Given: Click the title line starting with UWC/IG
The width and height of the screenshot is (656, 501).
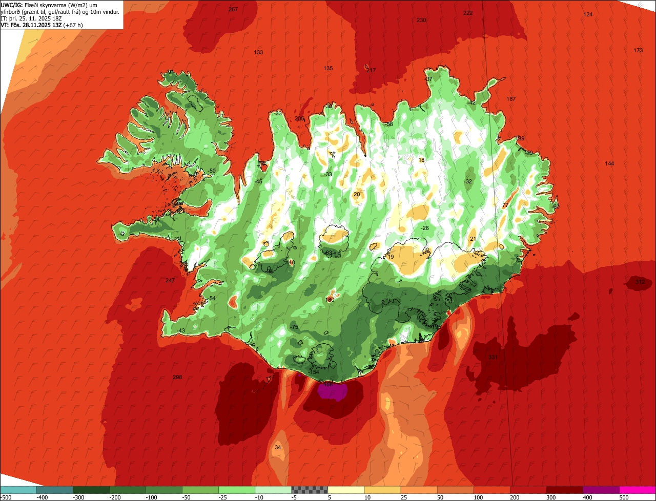Looking at the screenshot, I should pyautogui.click(x=57, y=5).
